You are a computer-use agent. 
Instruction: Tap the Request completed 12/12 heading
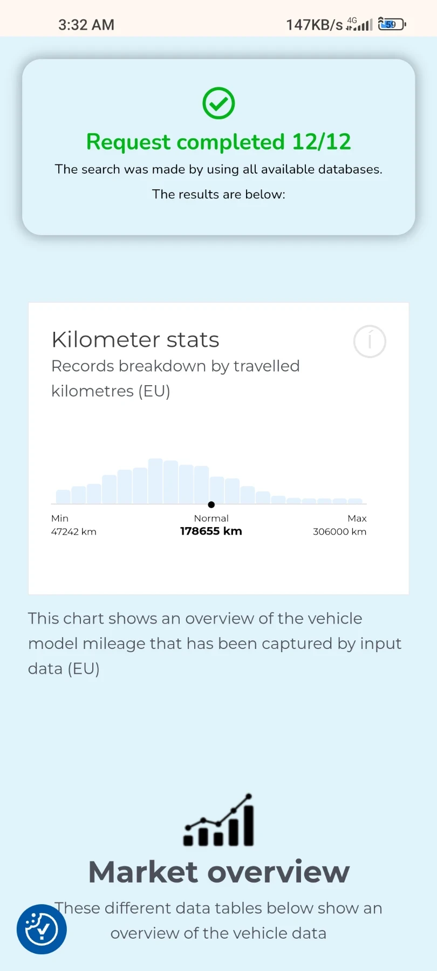tap(218, 142)
